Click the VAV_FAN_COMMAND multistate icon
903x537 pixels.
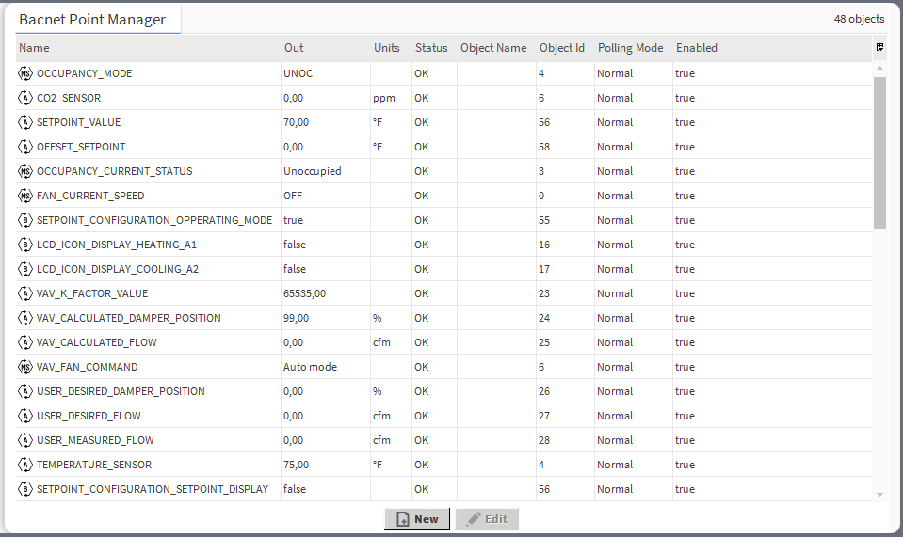tap(25, 367)
